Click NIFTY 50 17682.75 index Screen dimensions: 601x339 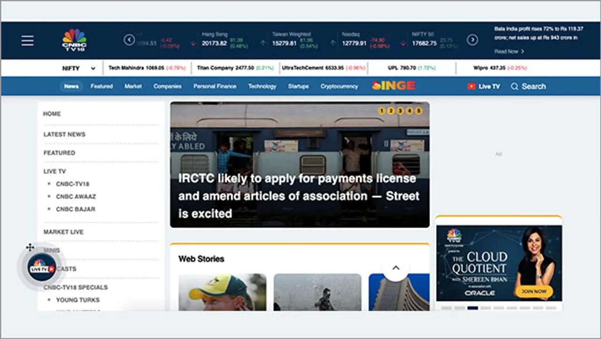coord(435,40)
